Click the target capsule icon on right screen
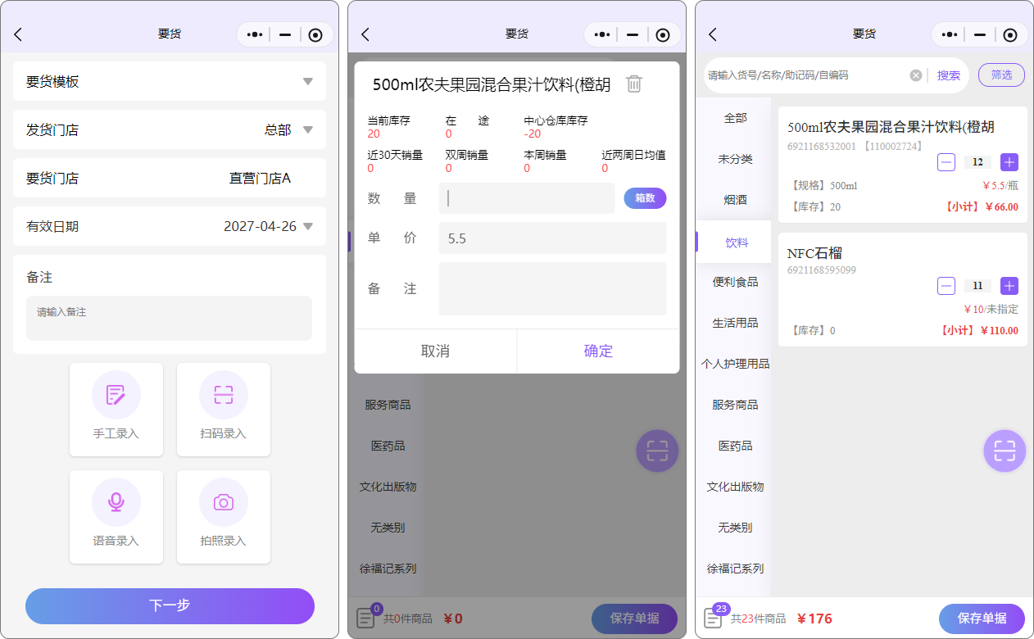This screenshot has width=1034, height=639. pyautogui.click(x=1010, y=34)
